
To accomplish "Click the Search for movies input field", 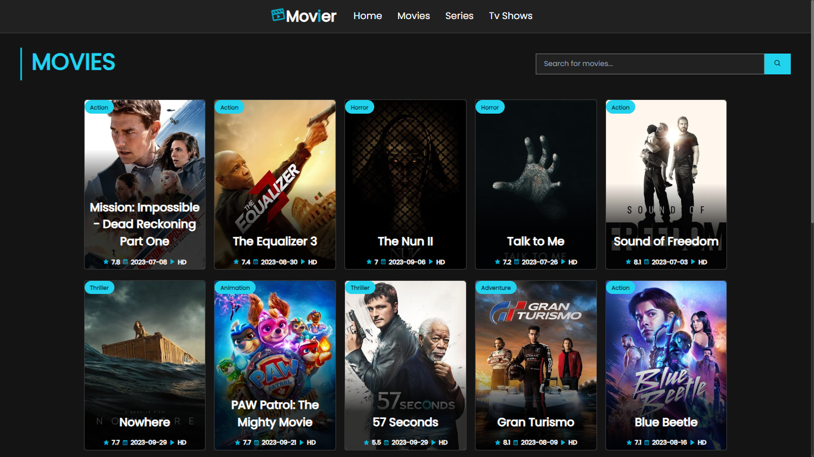I will coord(650,64).
